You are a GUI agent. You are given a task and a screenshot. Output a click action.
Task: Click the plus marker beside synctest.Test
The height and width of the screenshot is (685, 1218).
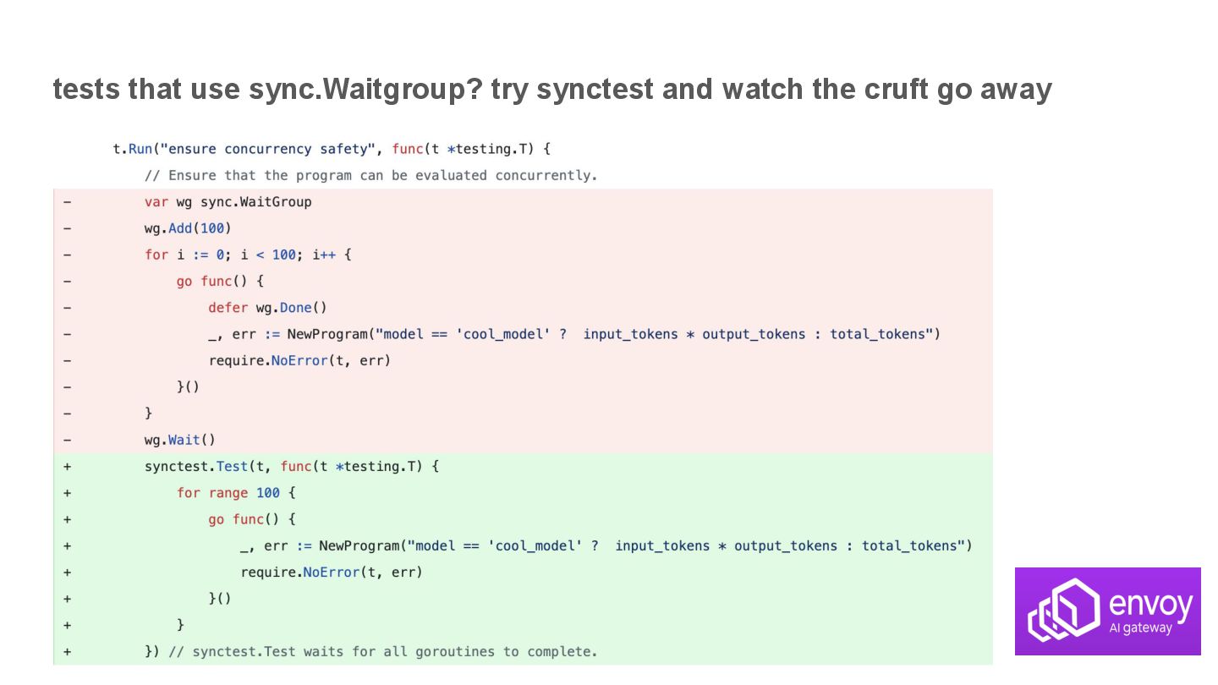pyautogui.click(x=67, y=467)
